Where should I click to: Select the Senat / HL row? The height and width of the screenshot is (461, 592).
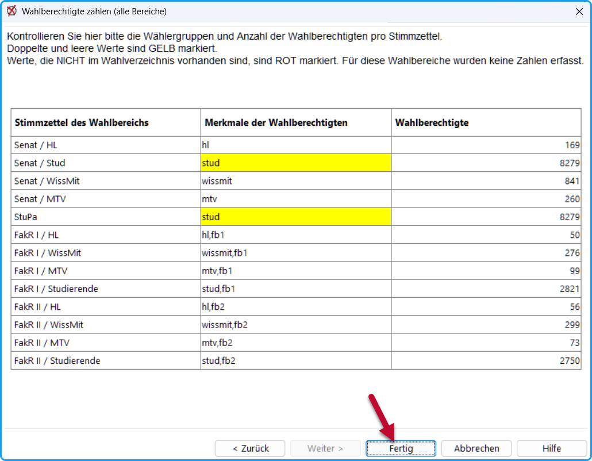click(296, 145)
